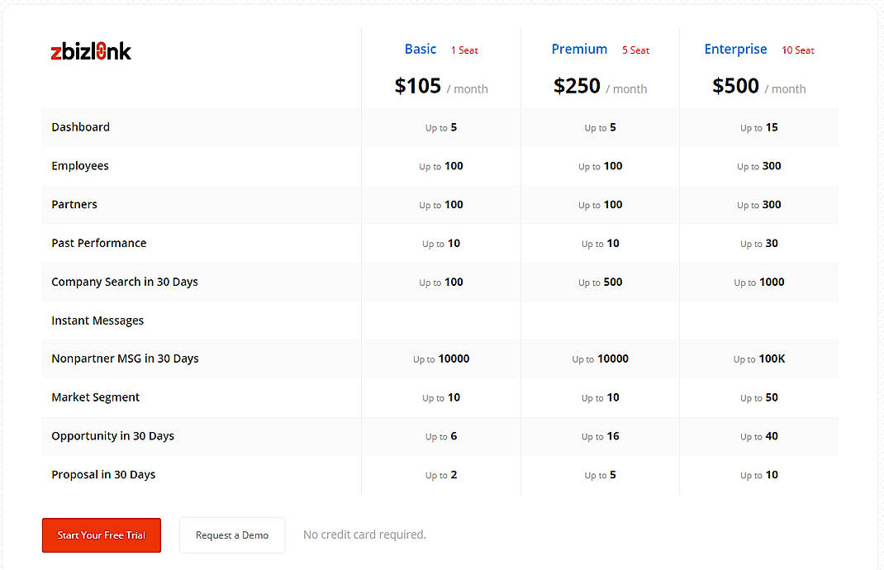This screenshot has height=570, width=884.
Task: Select the Premium plan heading
Action: tap(579, 49)
